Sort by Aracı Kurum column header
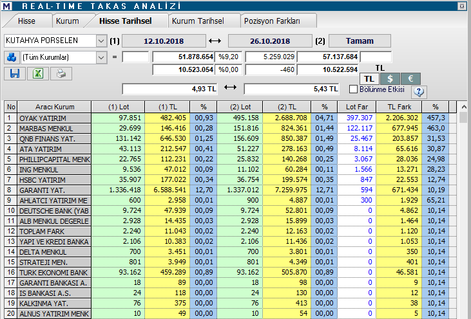Screen dimensions: 471x319 pos(54,107)
